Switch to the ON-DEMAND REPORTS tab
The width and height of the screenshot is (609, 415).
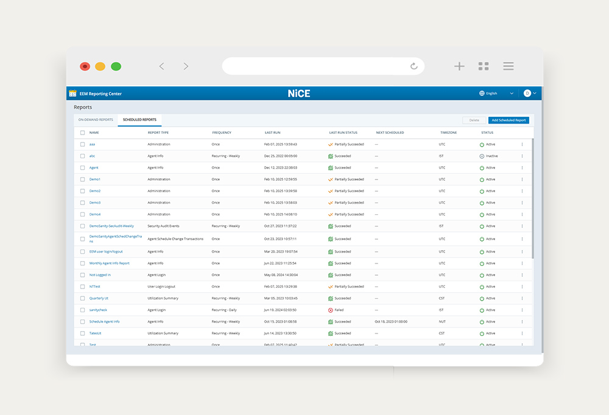(95, 120)
